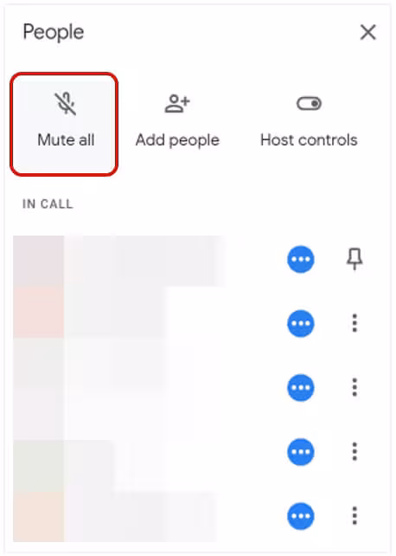Open more options for fifth participant
This screenshot has width=396, height=556.
click(x=354, y=515)
